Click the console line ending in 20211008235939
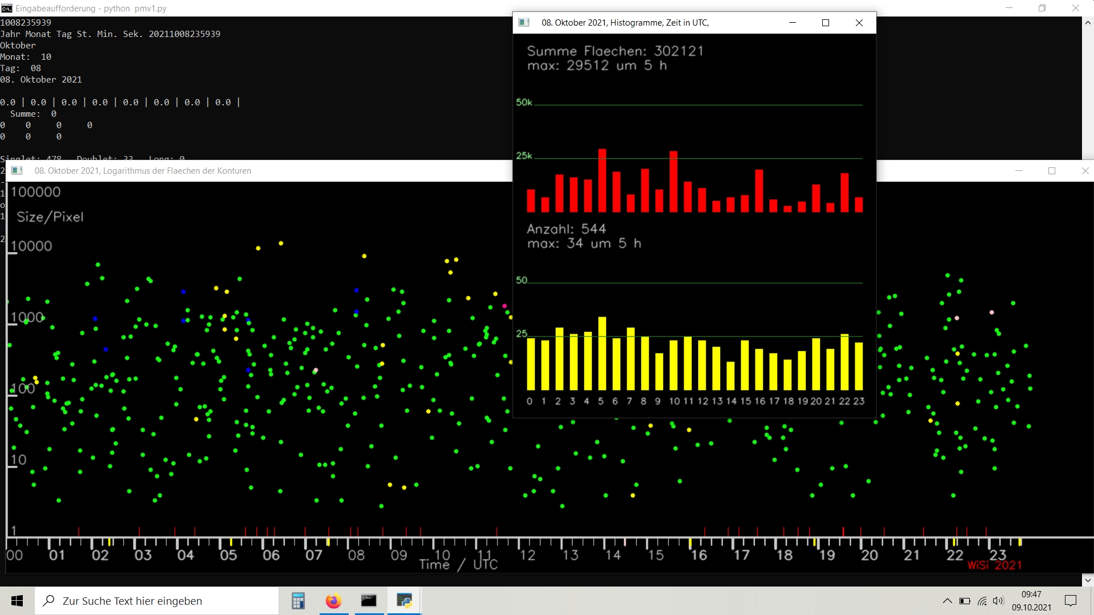Viewport: 1094px width, 615px height. point(111,34)
